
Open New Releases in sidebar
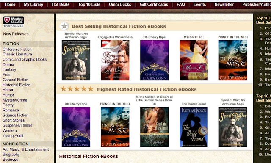pos(16,34)
